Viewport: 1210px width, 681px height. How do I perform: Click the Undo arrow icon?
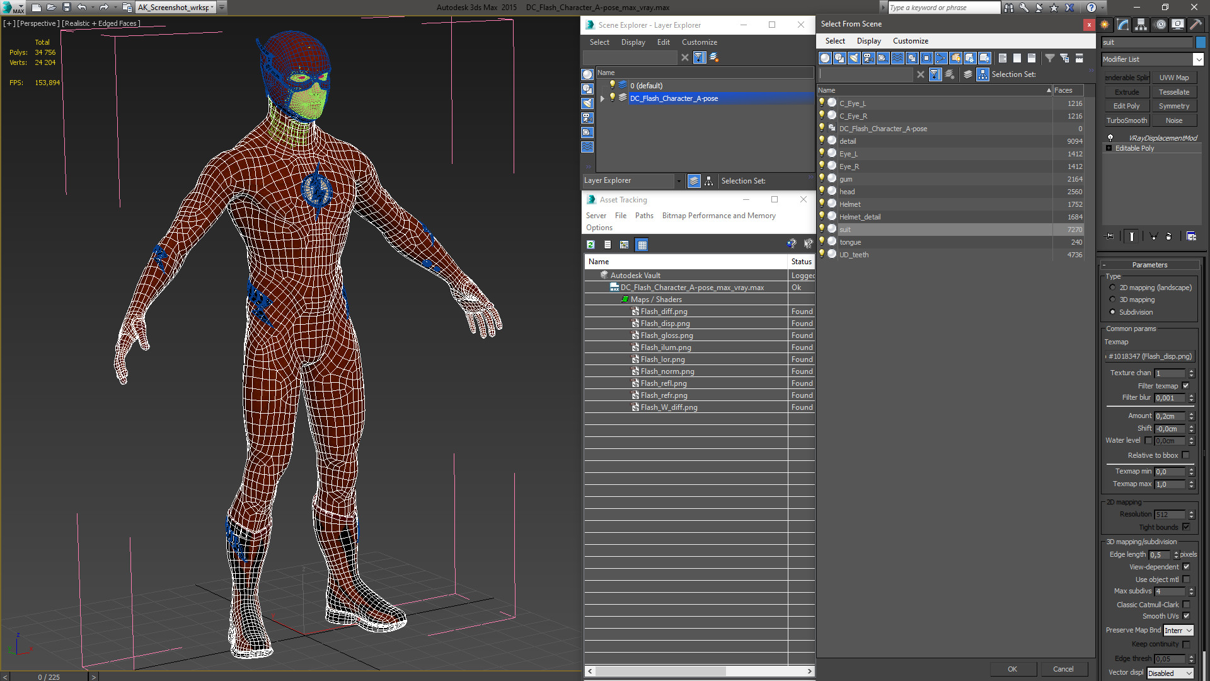click(x=81, y=8)
